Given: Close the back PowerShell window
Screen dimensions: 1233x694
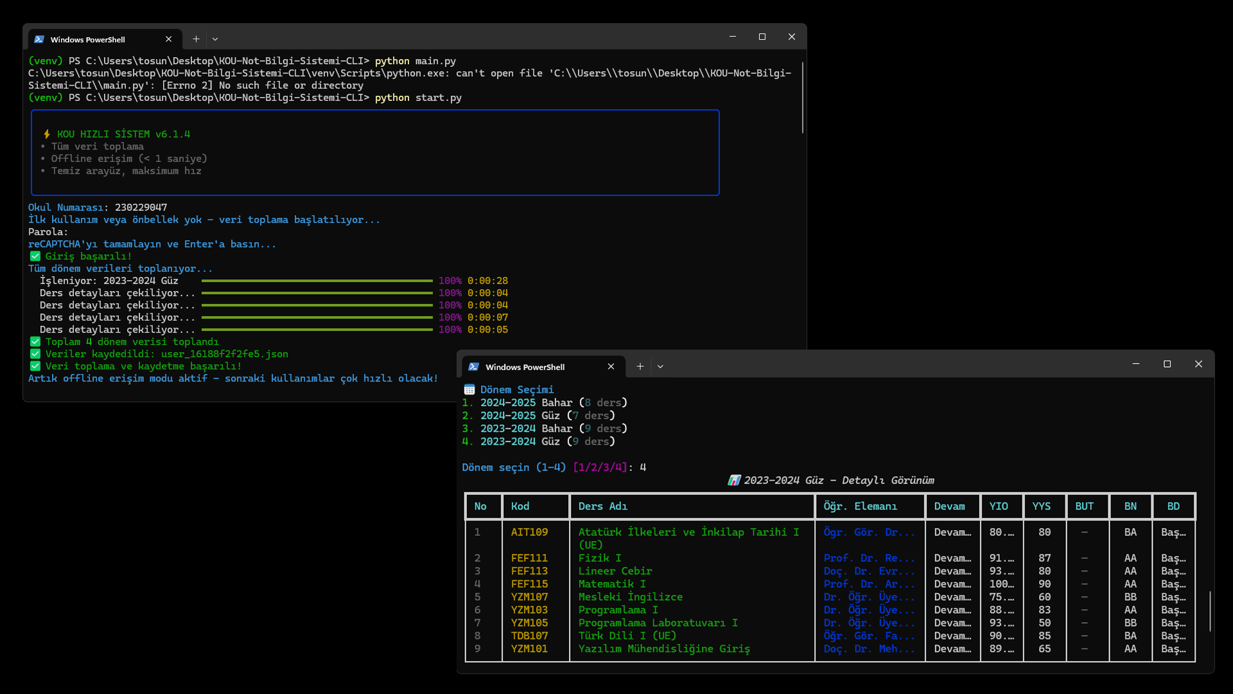Looking at the screenshot, I should [x=792, y=37].
